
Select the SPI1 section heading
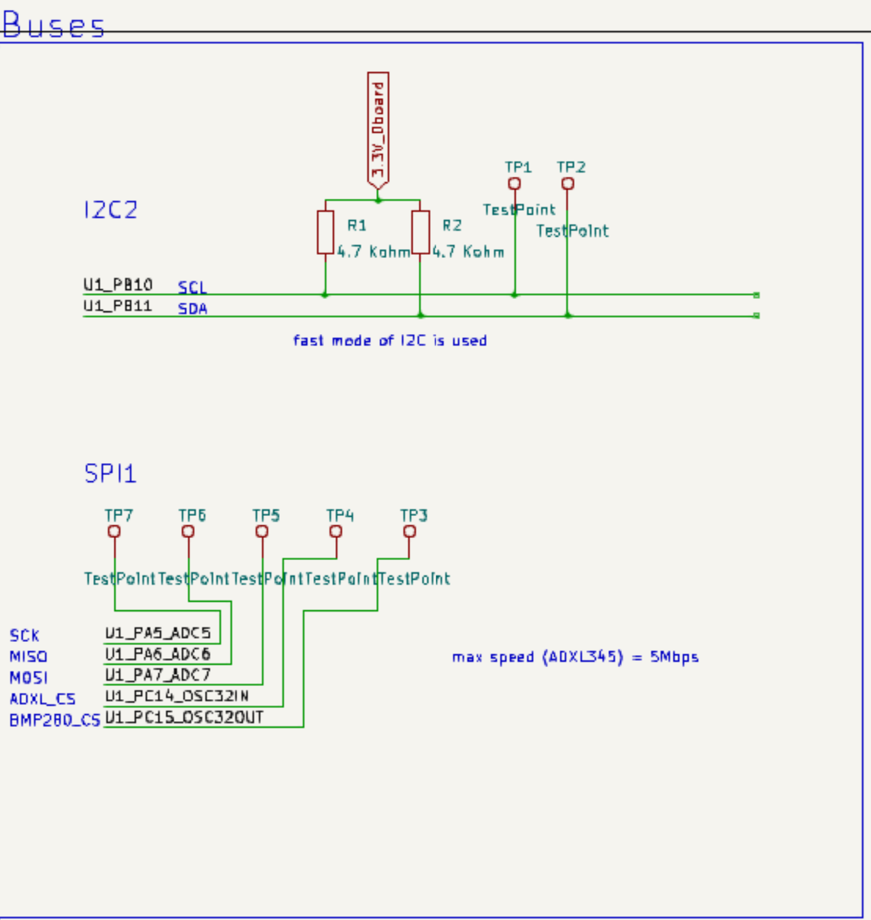pyautogui.click(x=110, y=473)
